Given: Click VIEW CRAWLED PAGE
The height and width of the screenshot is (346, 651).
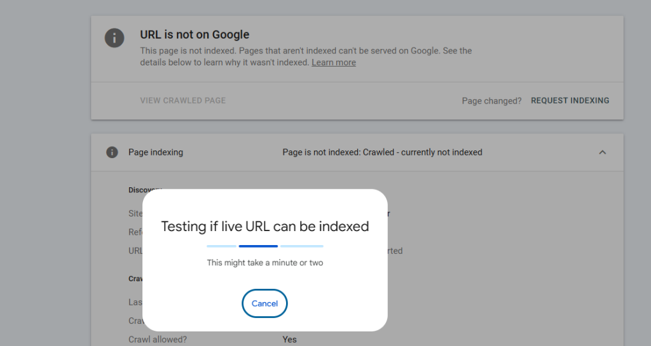Looking at the screenshot, I should tap(182, 101).
